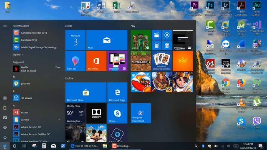
Task: Open the Microsoft Store tile
Action: coord(86,92)
